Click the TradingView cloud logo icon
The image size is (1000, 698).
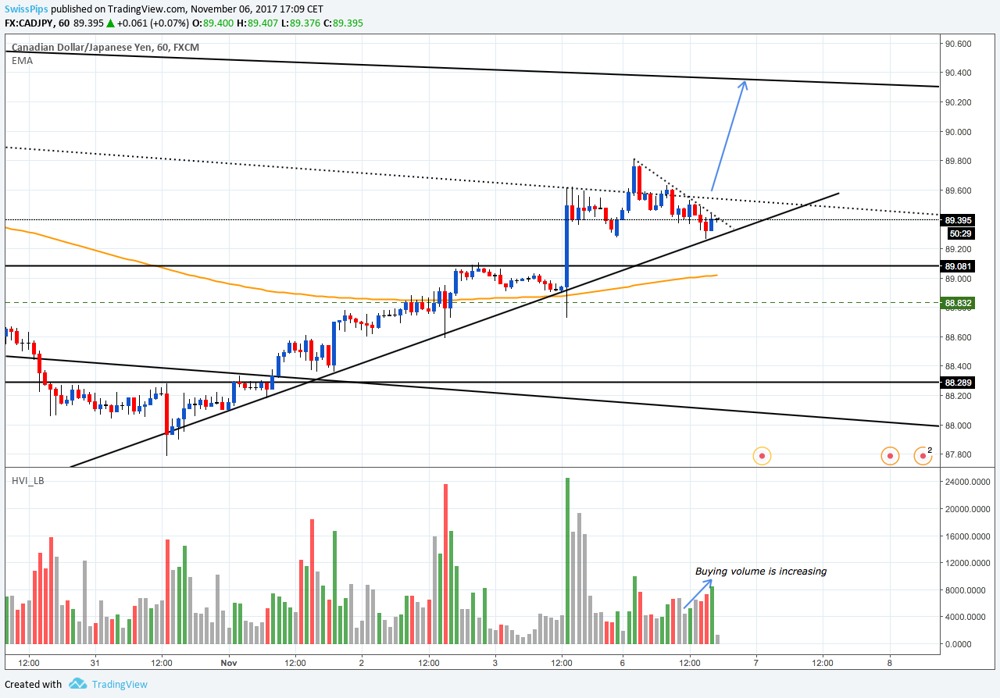(77, 684)
